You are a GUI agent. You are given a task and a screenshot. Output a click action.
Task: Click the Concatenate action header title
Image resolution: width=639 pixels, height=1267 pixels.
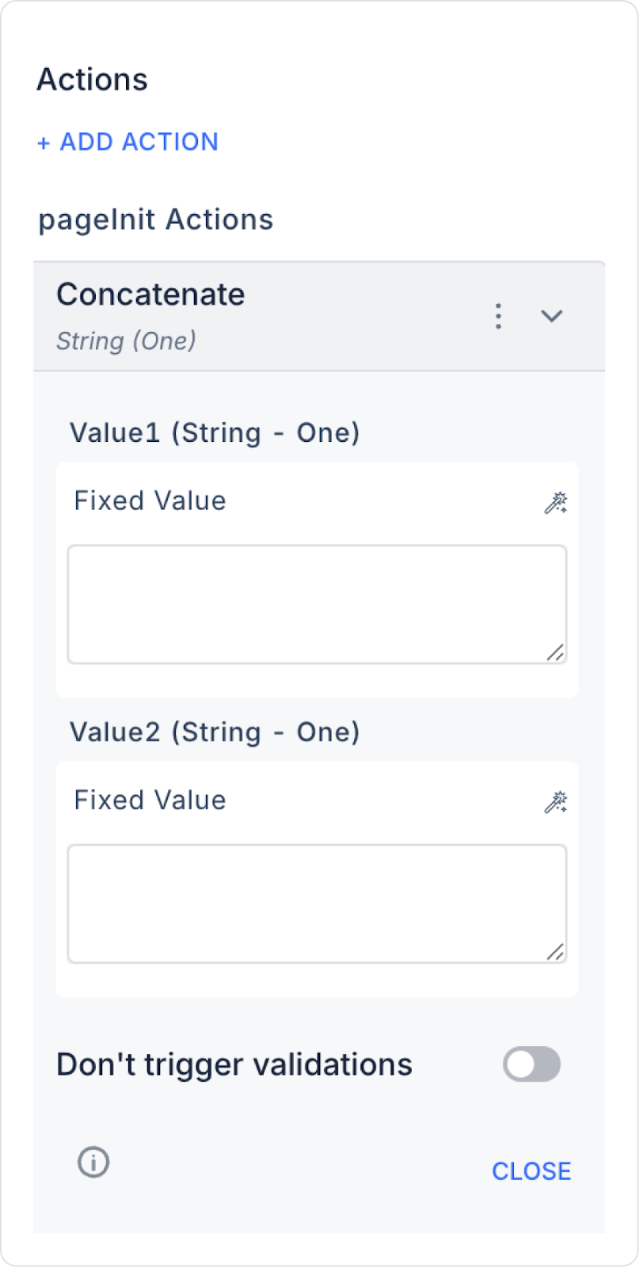(x=150, y=295)
